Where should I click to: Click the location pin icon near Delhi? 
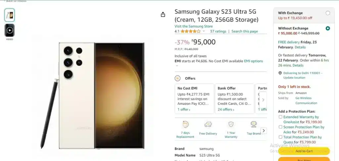pos(280,73)
